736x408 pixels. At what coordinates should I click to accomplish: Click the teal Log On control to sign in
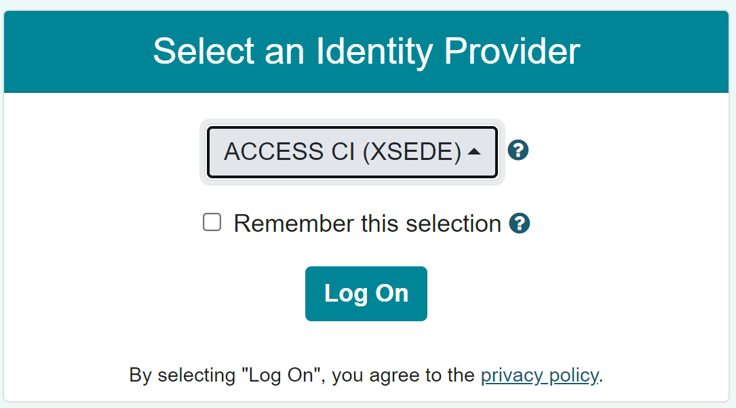coord(366,293)
